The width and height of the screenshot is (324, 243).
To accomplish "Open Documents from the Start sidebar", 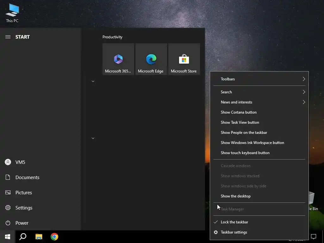I will pos(40,177).
